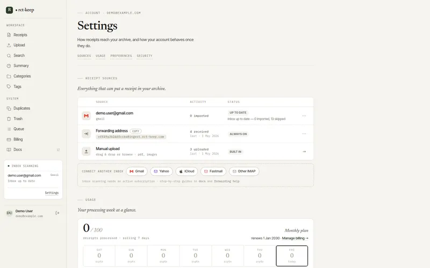Viewport: 430px width, 268px height.
Task: Open the docs link in inbox scanning note
Action: 202,181
